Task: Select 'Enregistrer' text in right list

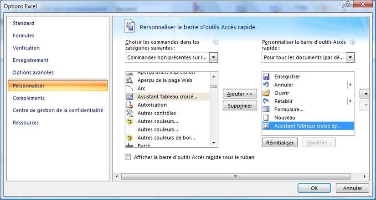Action: (x=287, y=76)
